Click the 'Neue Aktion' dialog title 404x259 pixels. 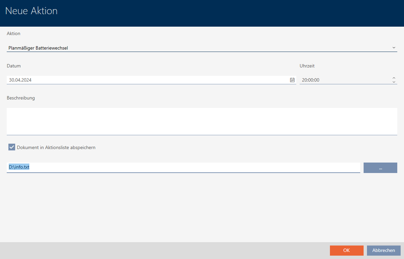[x=31, y=11]
